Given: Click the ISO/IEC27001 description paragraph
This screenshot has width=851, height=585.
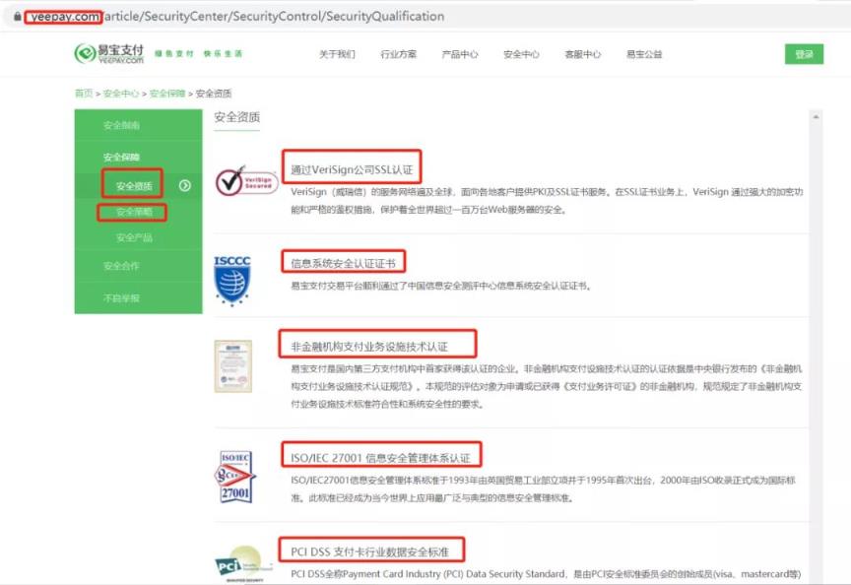Looking at the screenshot, I should [543, 488].
